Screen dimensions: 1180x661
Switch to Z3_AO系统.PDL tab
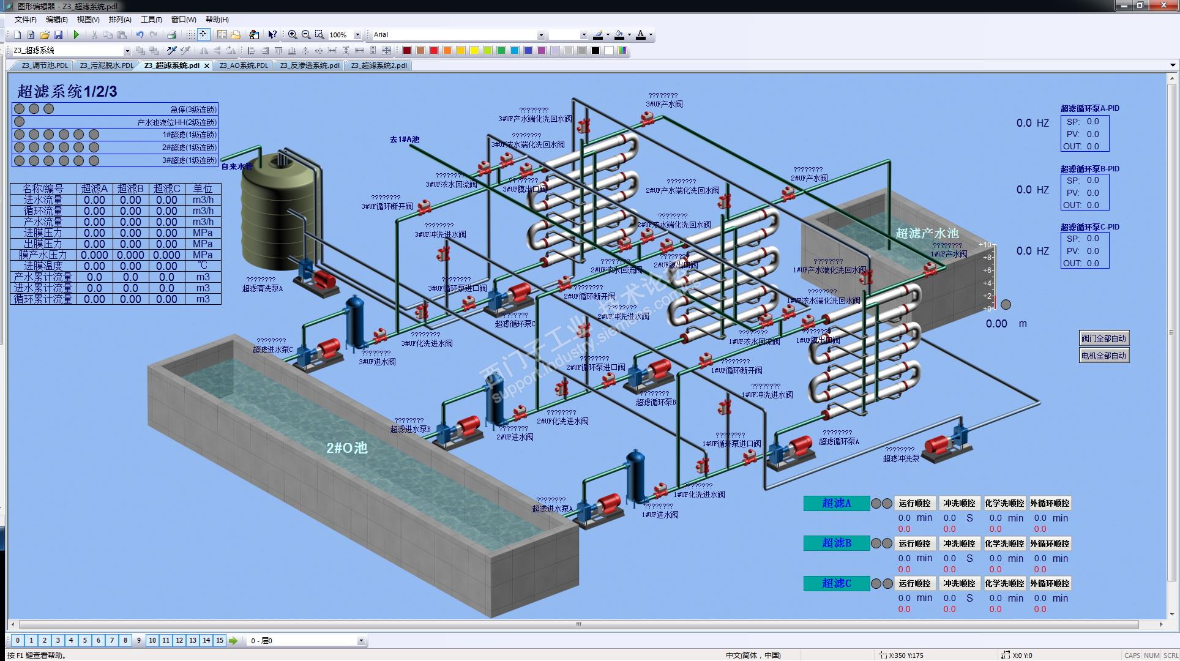pos(244,65)
